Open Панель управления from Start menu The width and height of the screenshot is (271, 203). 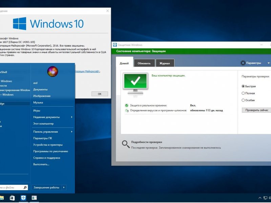(x=45, y=132)
